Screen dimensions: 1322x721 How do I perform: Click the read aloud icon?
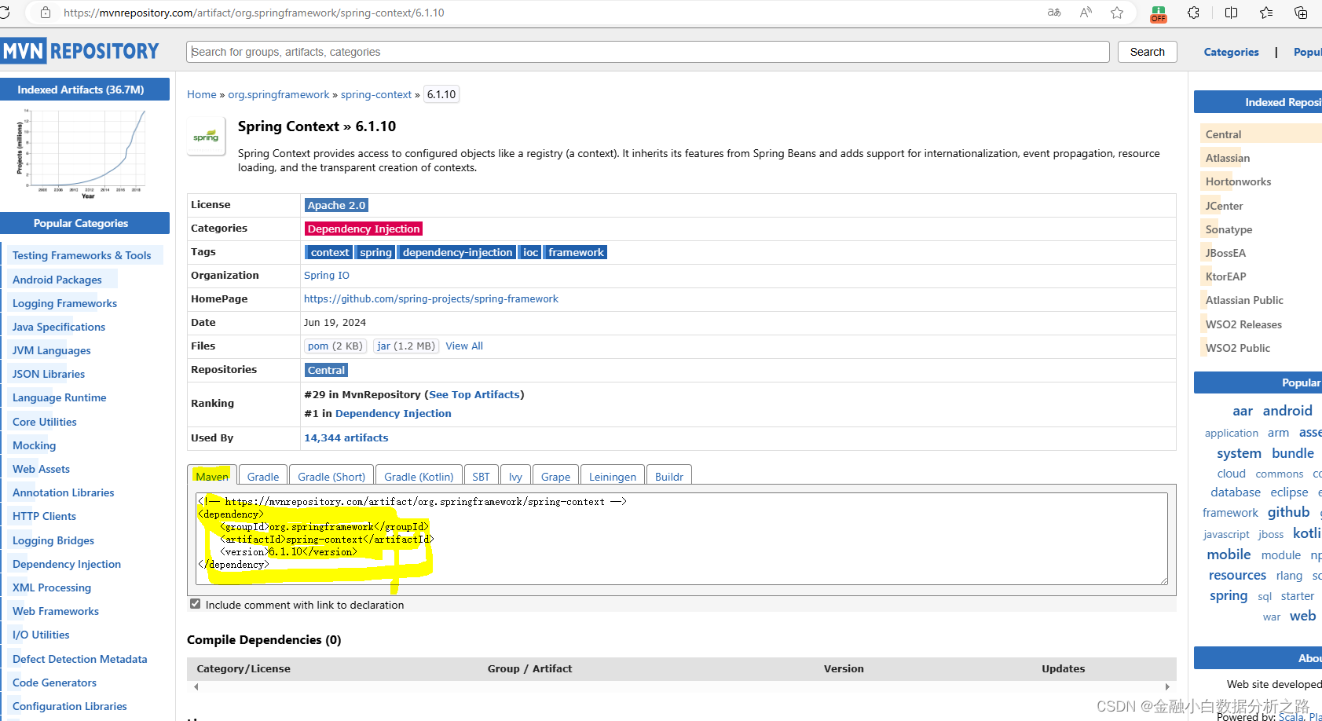coord(1086,13)
